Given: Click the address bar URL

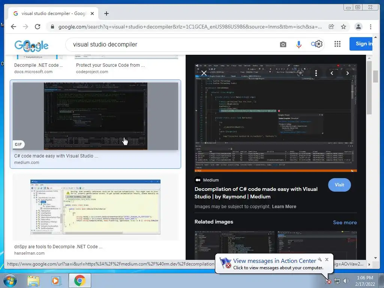Looking at the screenshot, I should pos(190,27).
